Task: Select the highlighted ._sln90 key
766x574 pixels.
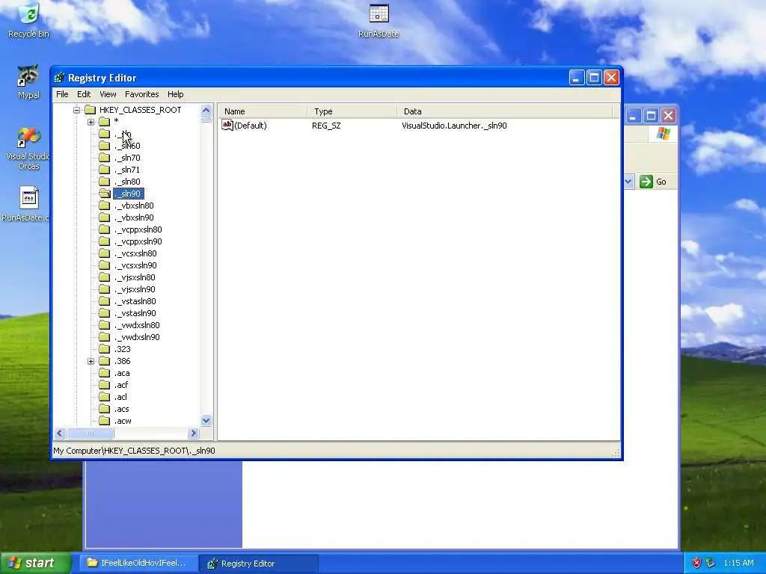Action: tap(129, 194)
